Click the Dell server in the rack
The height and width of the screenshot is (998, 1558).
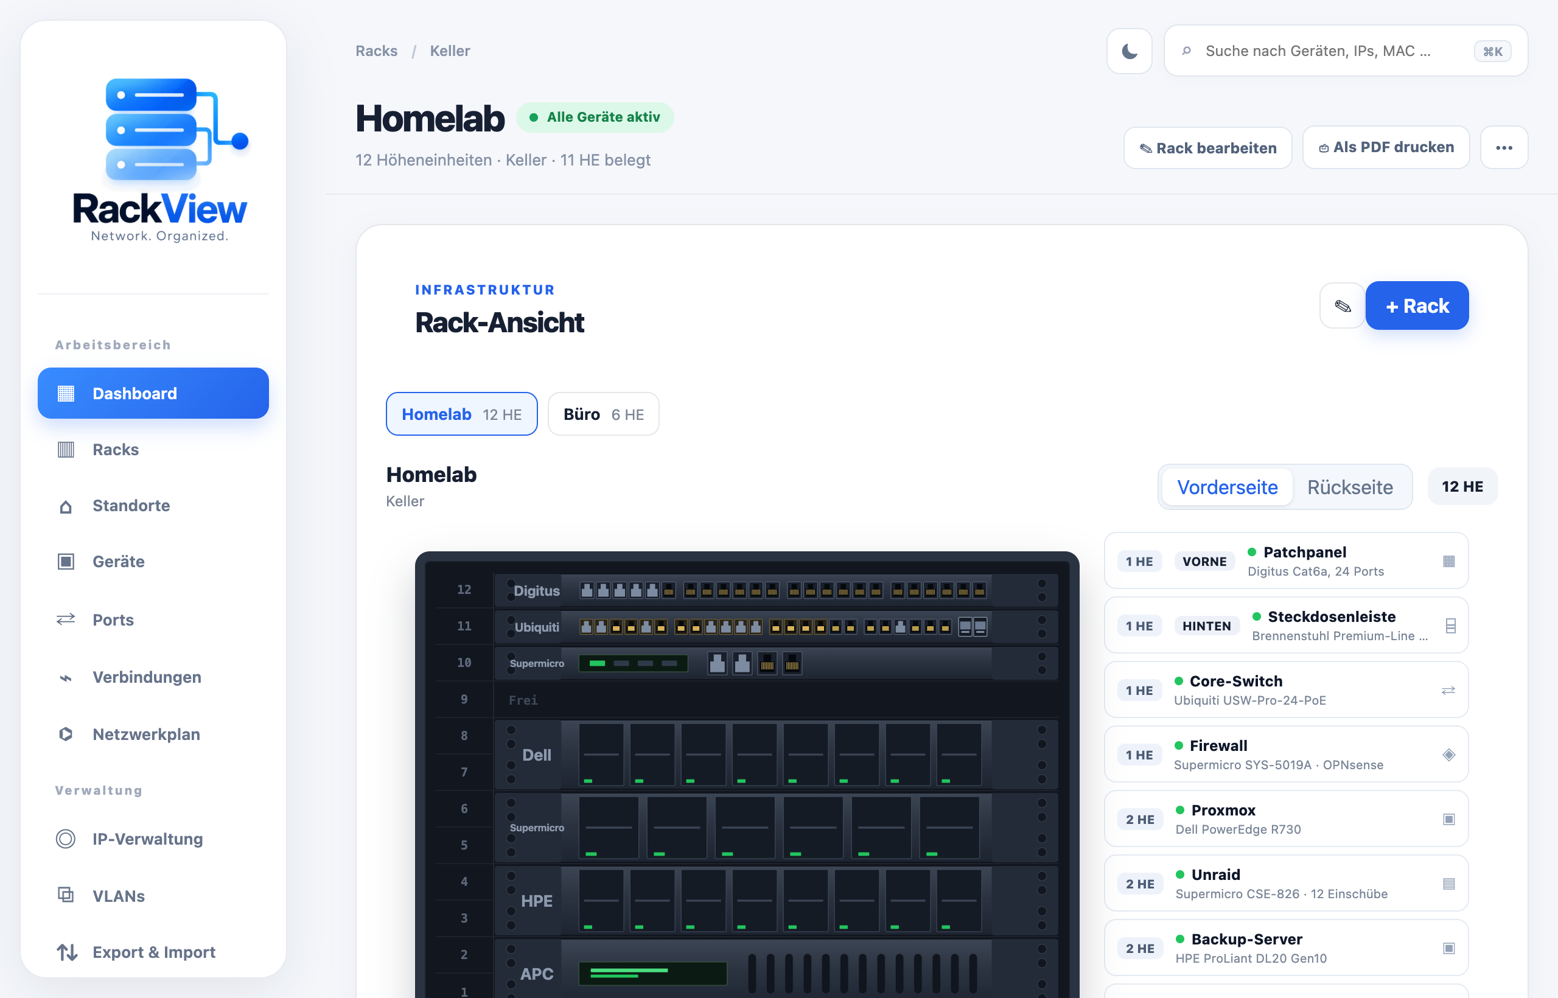coord(776,755)
